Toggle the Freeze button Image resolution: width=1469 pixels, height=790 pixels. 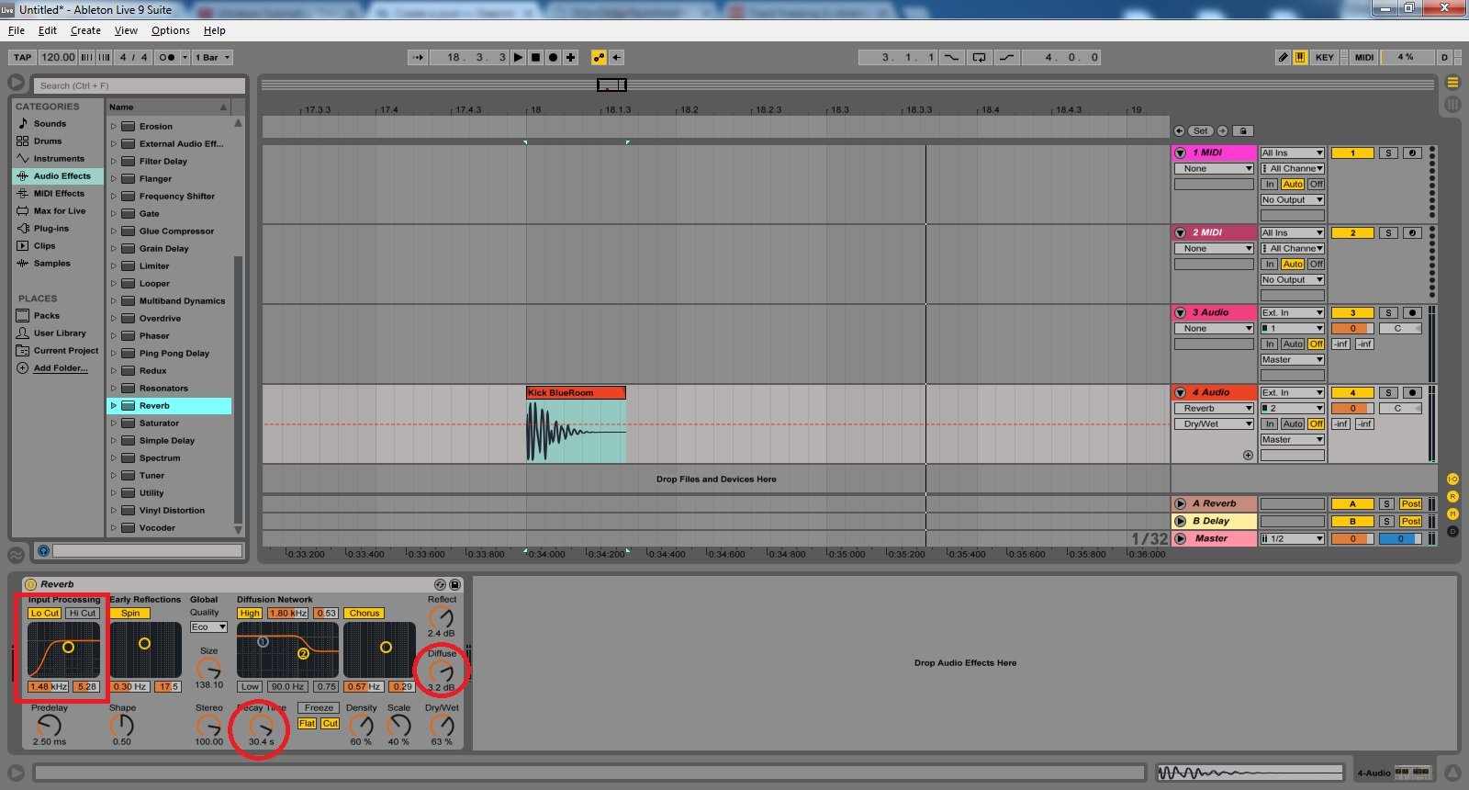[x=319, y=707]
